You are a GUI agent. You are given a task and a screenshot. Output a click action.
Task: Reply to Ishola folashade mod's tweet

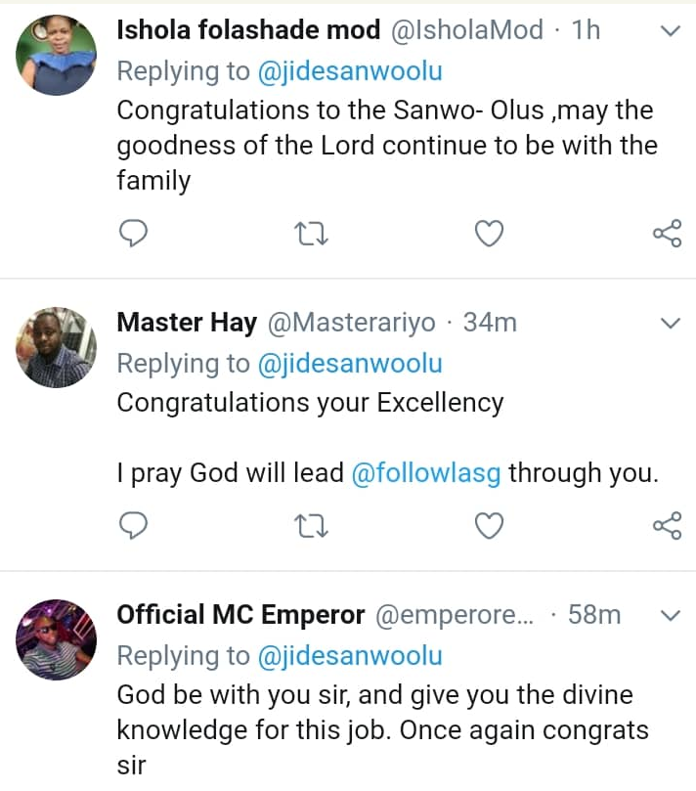point(132,233)
